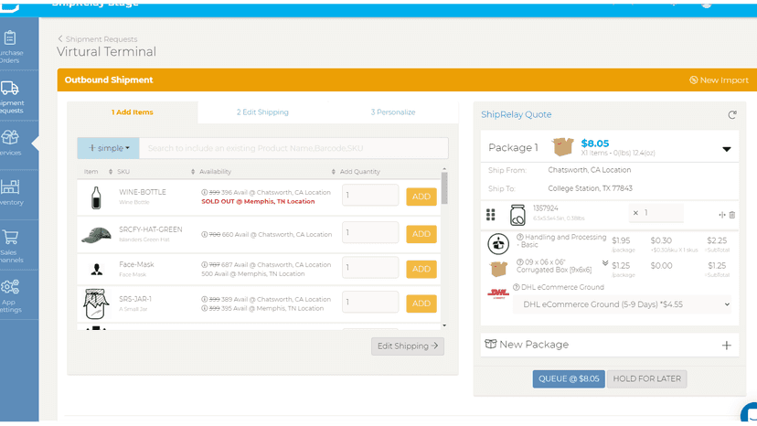Click HOLD FOR LATER button
Screen dimensions: 757x426
647,378
